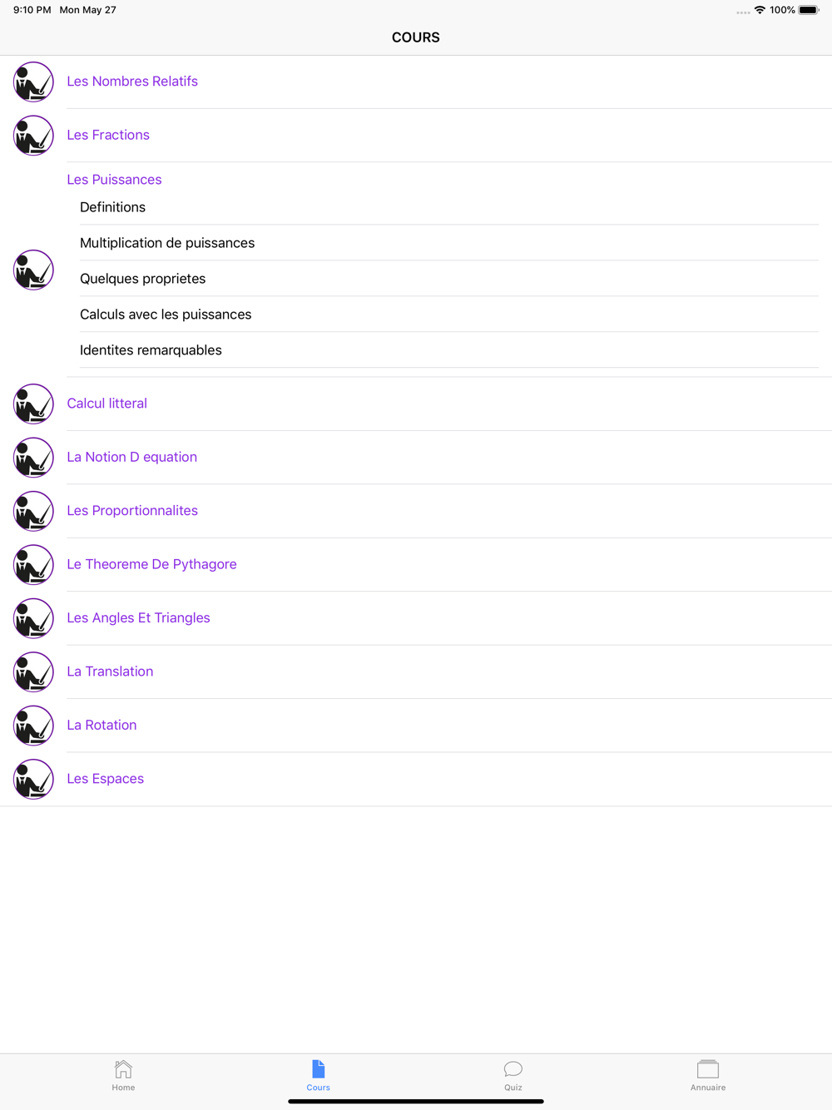Expand Les Angles Et Triangles chapter
832x1110 pixels.
click(138, 617)
